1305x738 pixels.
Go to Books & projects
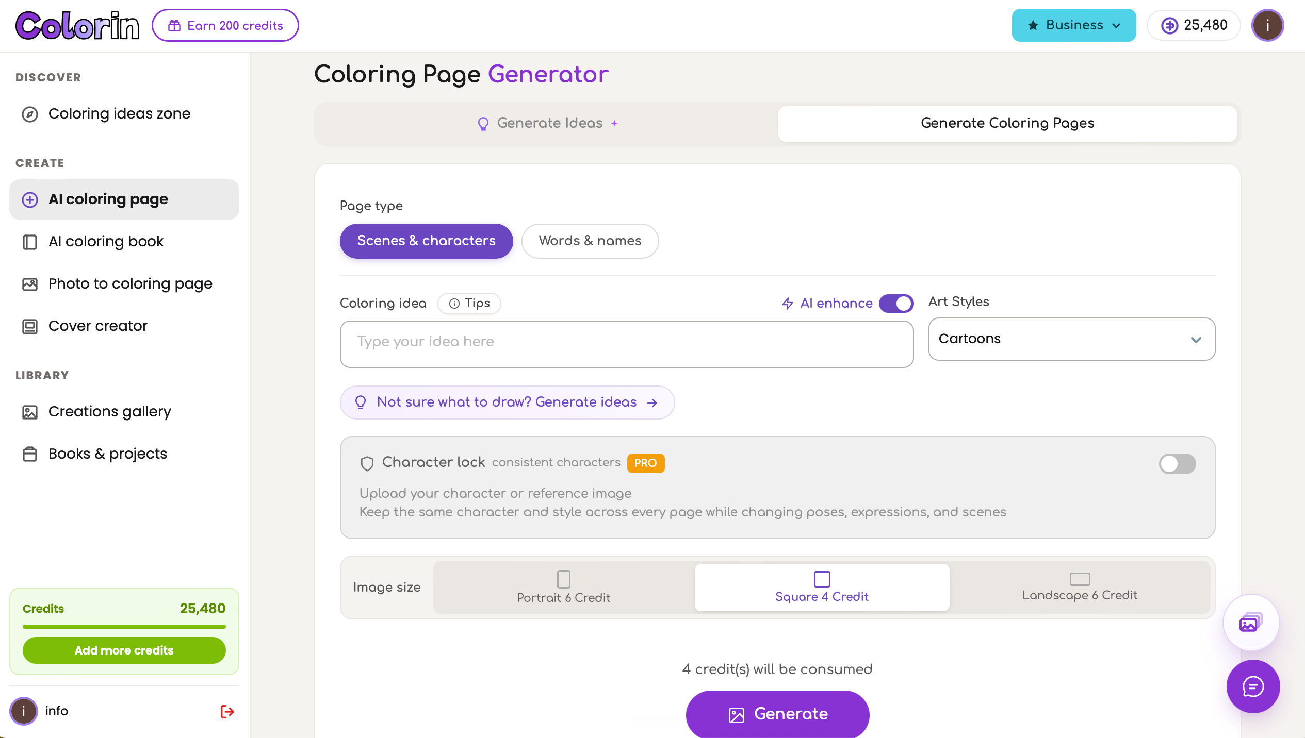(x=124, y=454)
